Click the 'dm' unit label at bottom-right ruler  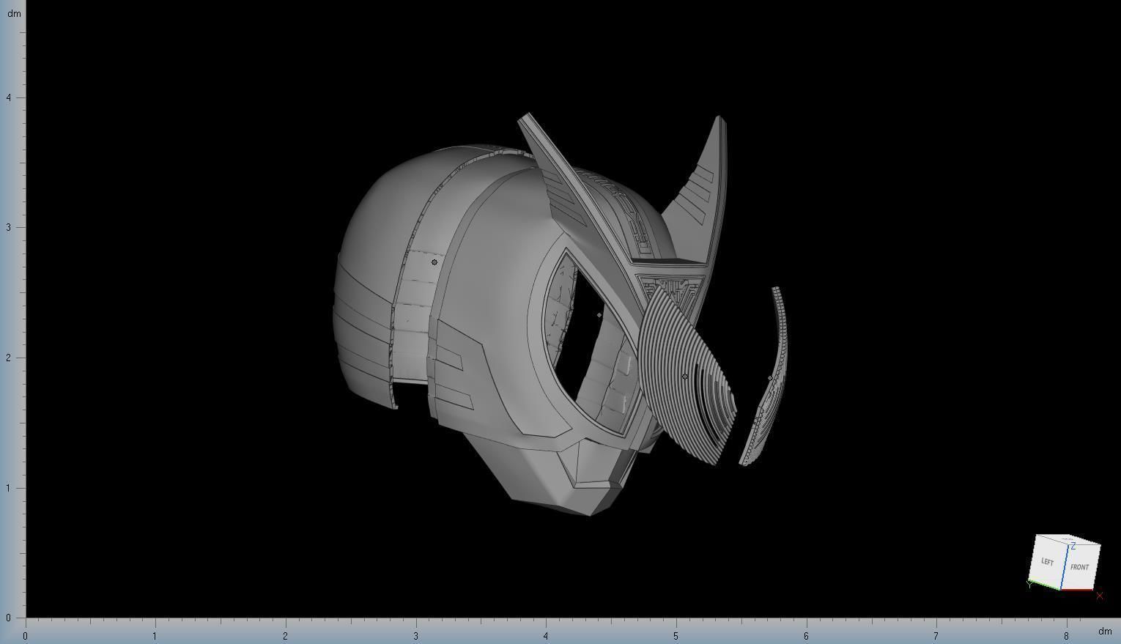coord(1105,632)
